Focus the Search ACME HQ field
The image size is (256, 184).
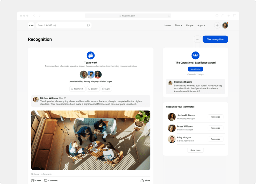[x=64, y=25]
